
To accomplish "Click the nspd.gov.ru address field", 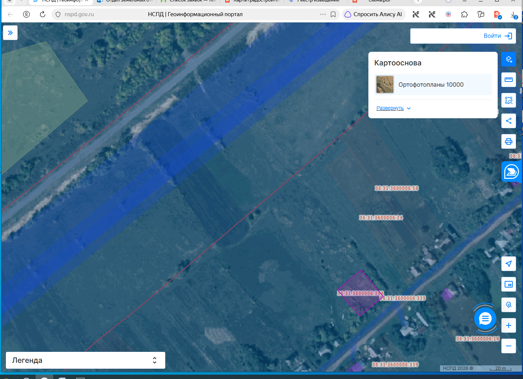I will (x=79, y=14).
